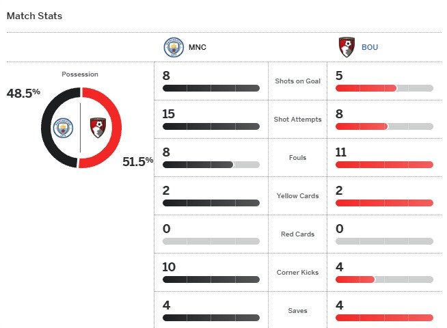This screenshot has height=328, width=447.
Task: Click BOU Shots on Goal red bar
Action: (x=366, y=88)
